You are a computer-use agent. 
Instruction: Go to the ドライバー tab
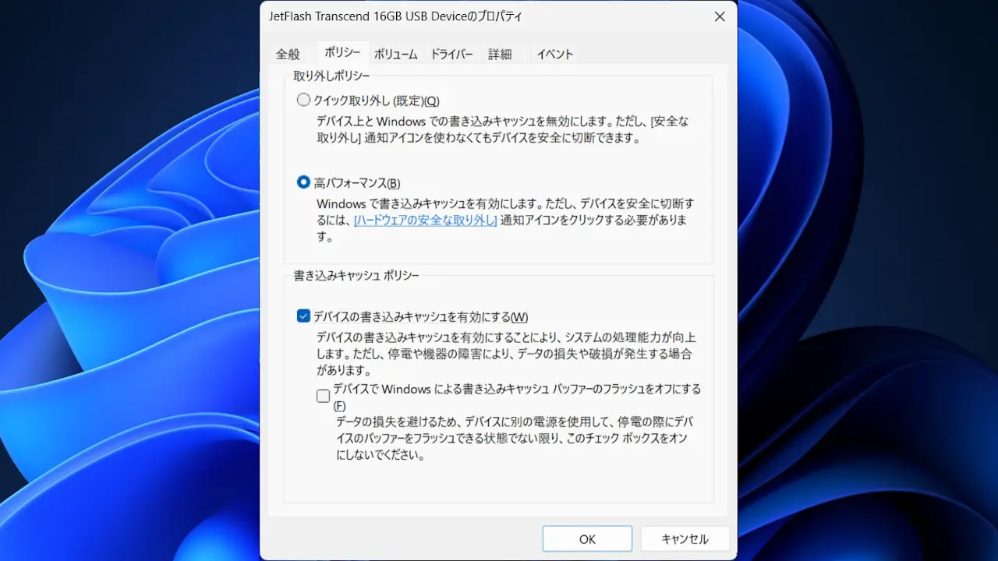tap(452, 55)
